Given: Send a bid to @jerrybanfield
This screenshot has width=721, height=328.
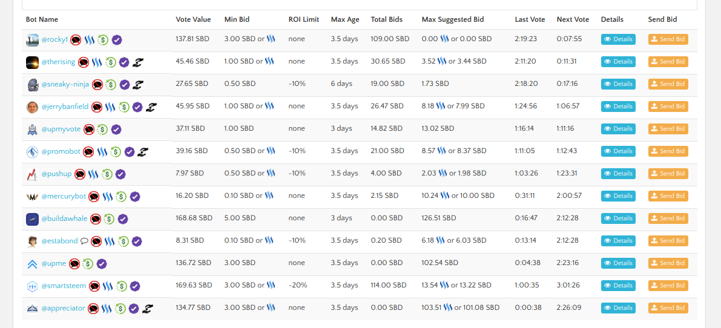Looking at the screenshot, I should [668, 107].
